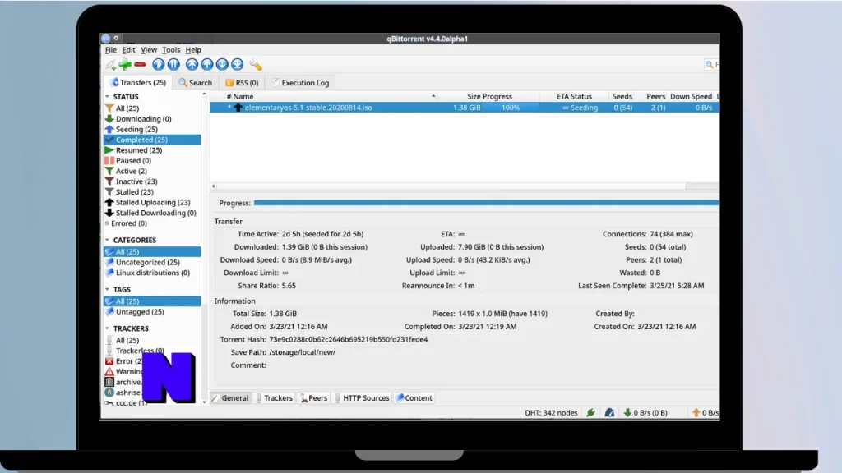Sort by the Size column header

tap(474, 97)
